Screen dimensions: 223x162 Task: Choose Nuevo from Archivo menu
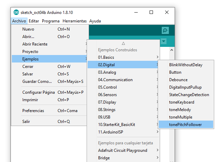pyautogui.click(x=49, y=29)
